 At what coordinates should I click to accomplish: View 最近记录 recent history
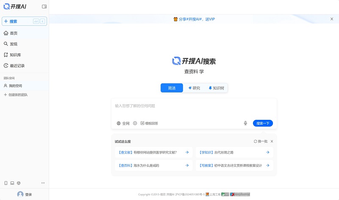point(24,66)
